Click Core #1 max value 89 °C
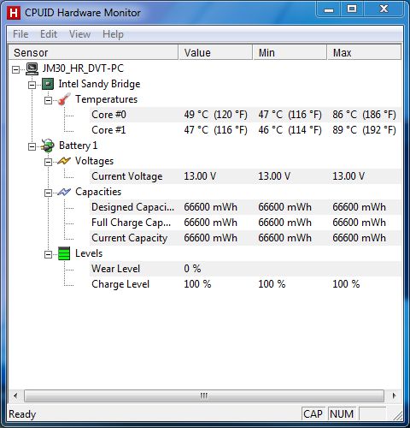The height and width of the screenshot is (428, 410). point(364,130)
